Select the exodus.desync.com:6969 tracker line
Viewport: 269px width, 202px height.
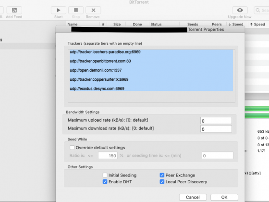coord(97,88)
